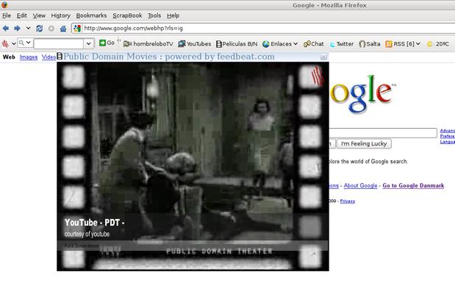Screen dimensions: 455x286
Task: Expand the red claw toolbar menu arrow
Action: tap(13, 44)
